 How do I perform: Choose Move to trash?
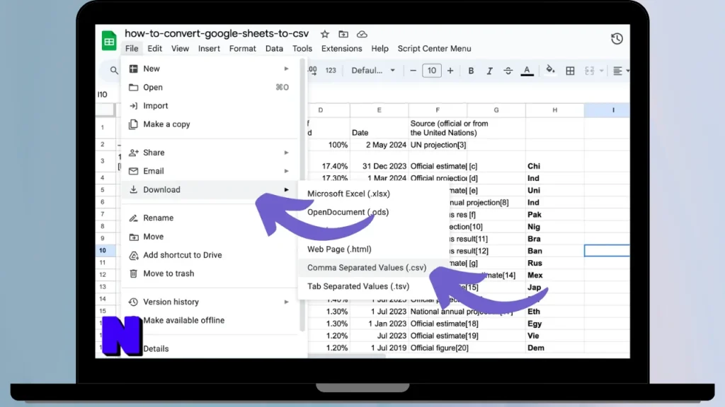210,273
